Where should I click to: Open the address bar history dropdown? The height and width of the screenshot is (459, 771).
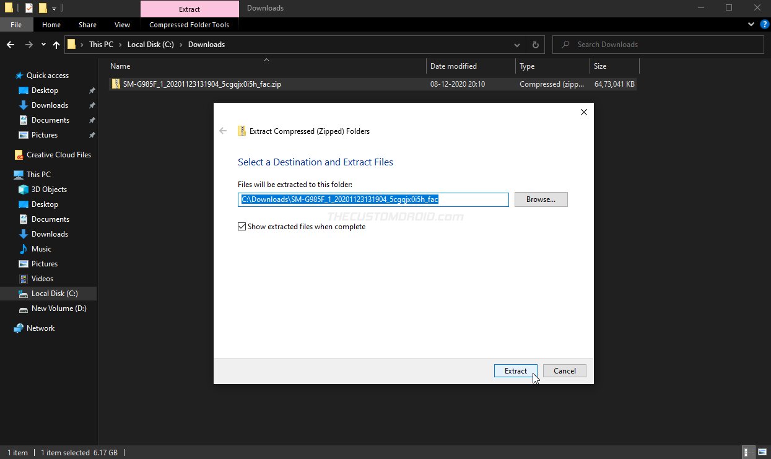click(517, 44)
